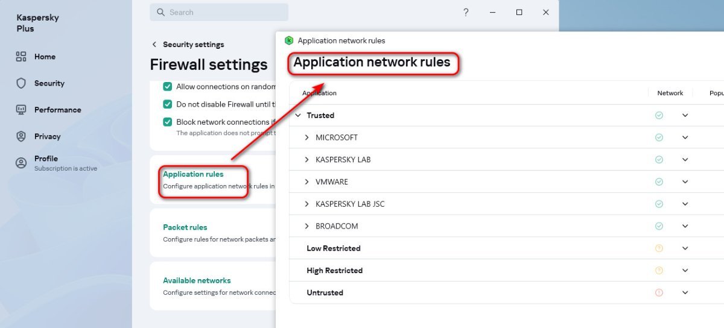Click the Privacy shield icon
Screen dimensions: 724x328
coord(21,136)
